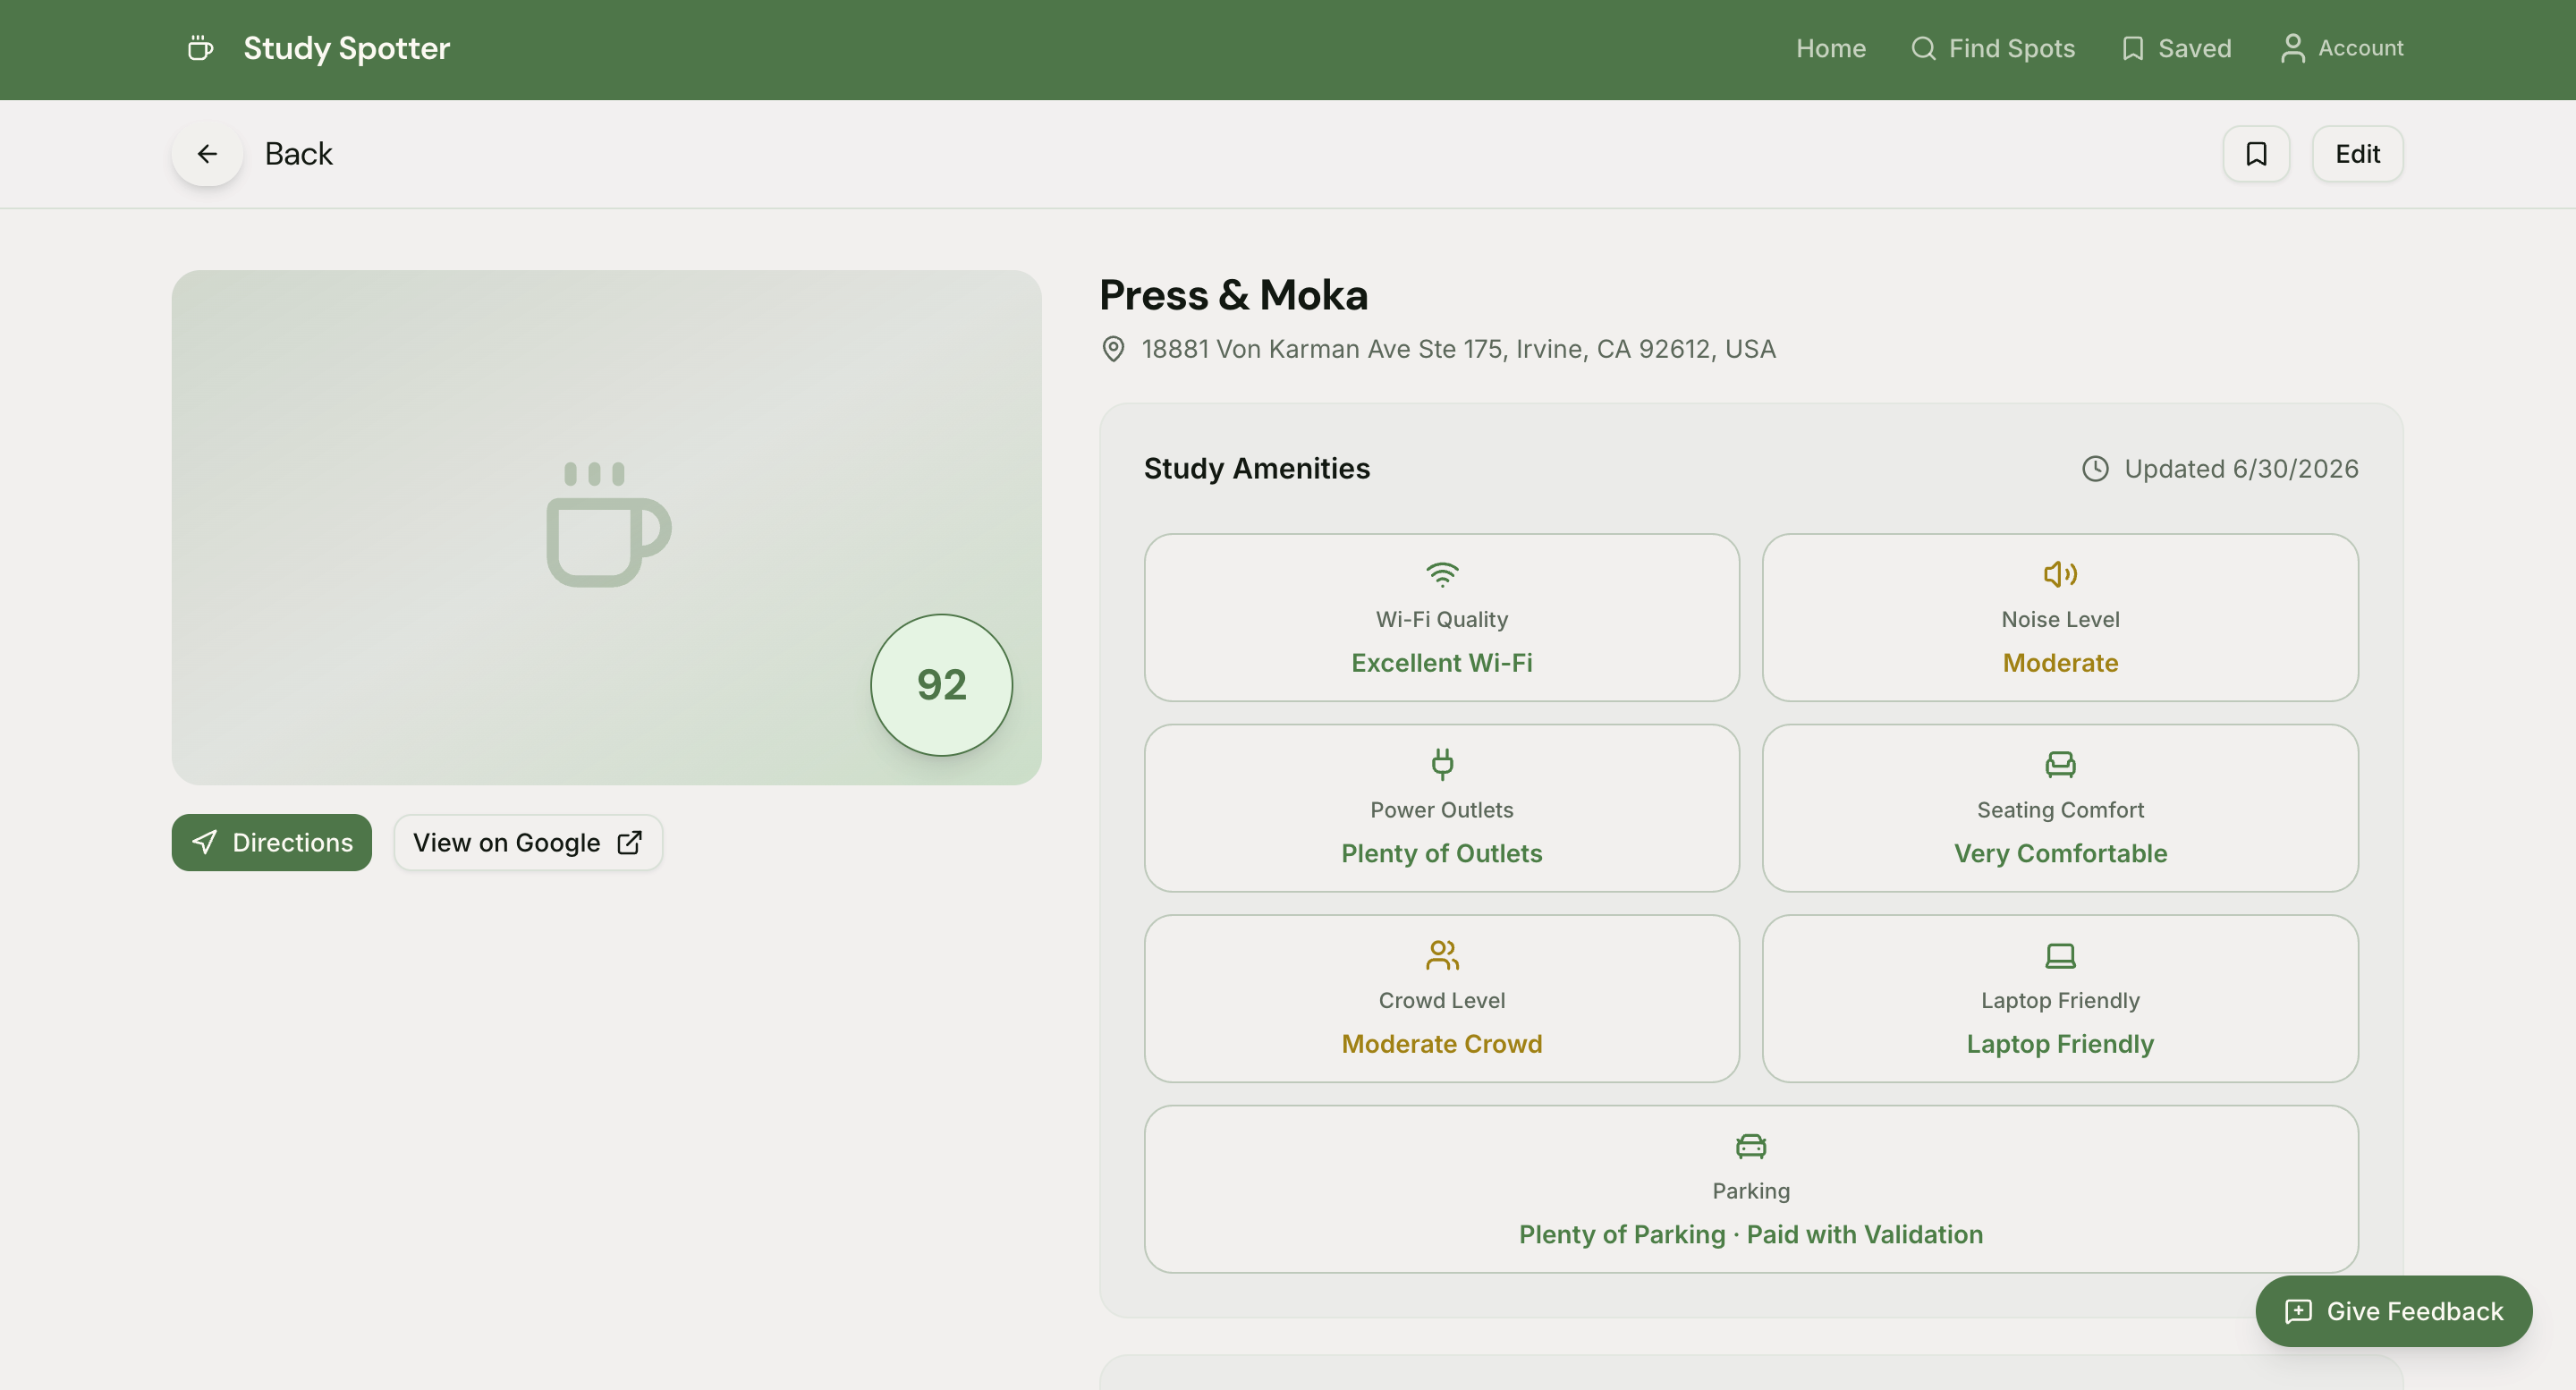Click the back arrow icon
Viewport: 2576px width, 1390px height.
click(x=207, y=154)
